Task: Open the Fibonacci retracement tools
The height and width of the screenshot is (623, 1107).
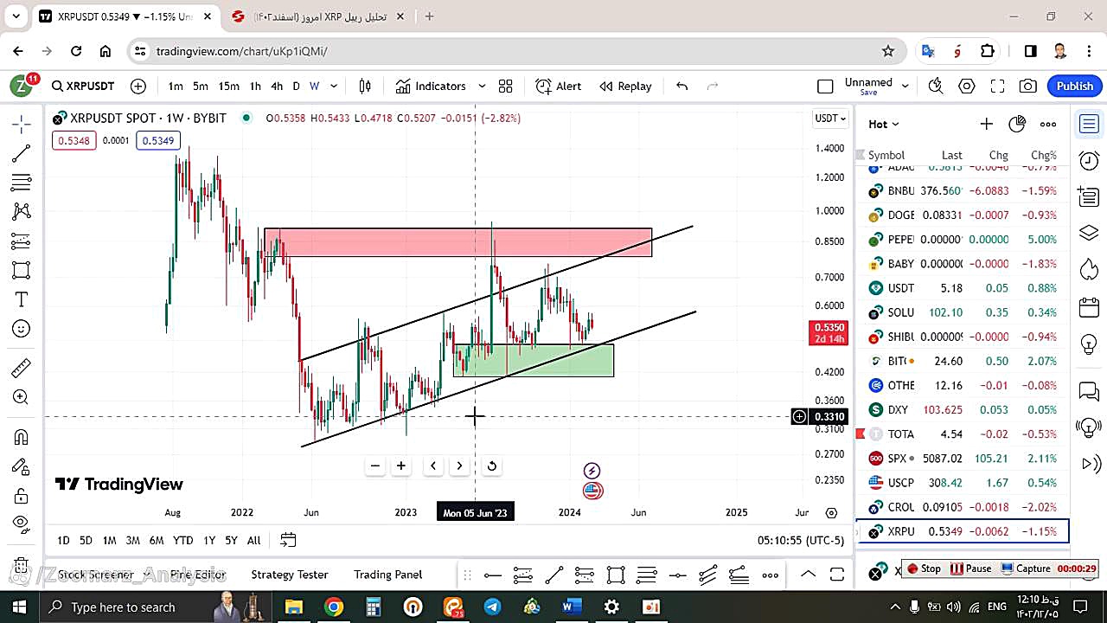Action: click(x=22, y=183)
